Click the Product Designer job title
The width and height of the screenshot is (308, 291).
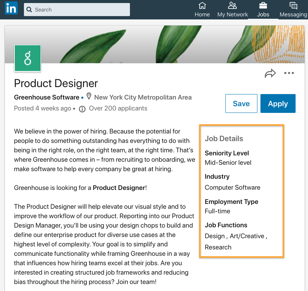tap(56, 83)
